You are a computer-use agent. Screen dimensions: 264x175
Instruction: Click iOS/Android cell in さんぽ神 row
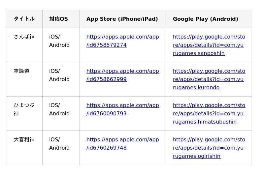[59, 41]
